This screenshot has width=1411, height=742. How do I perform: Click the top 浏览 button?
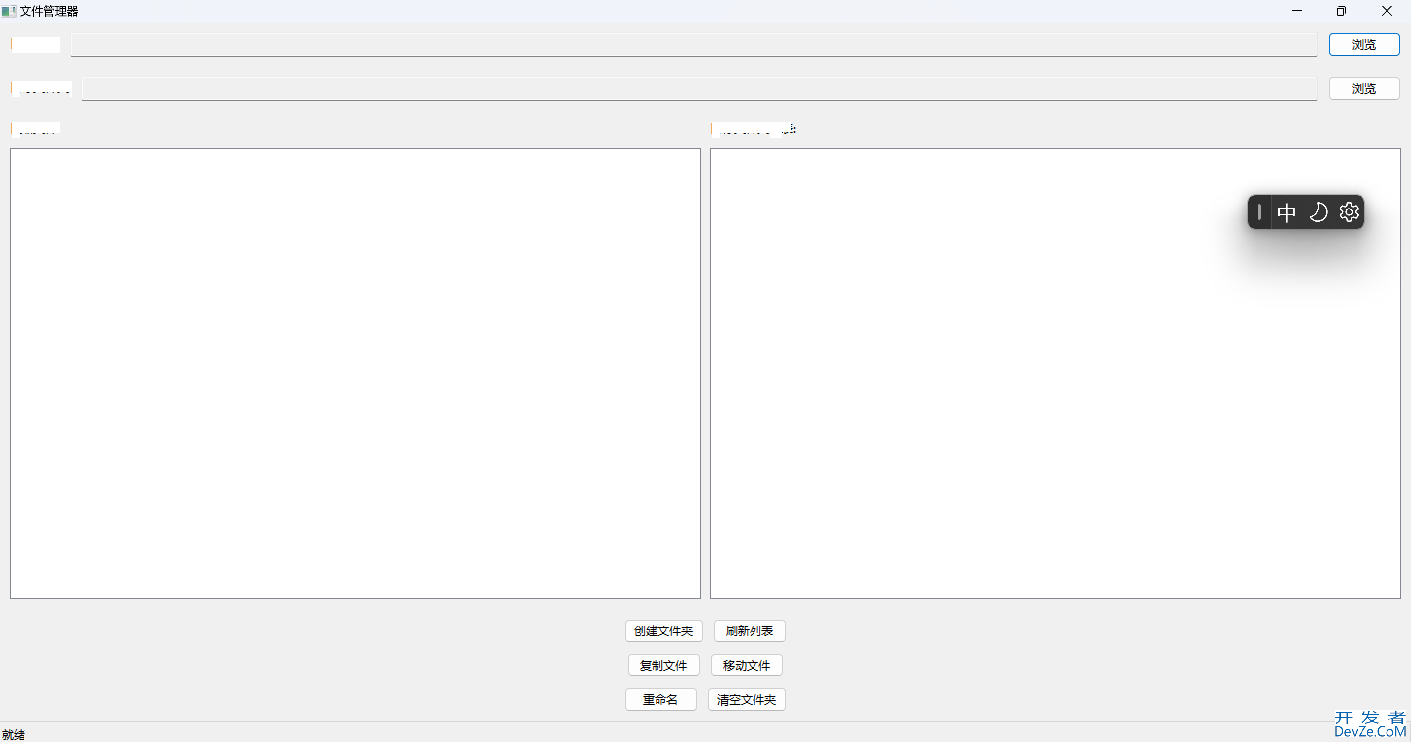click(1363, 45)
